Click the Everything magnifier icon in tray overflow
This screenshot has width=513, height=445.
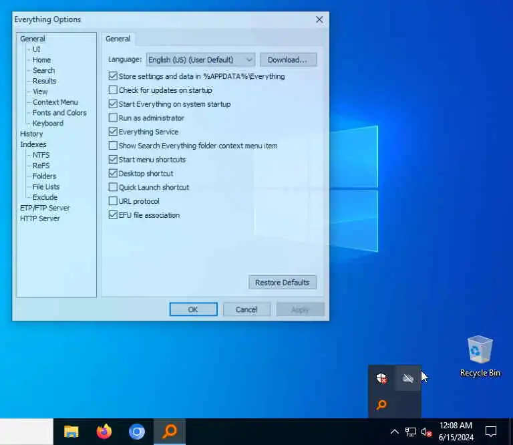(381, 404)
